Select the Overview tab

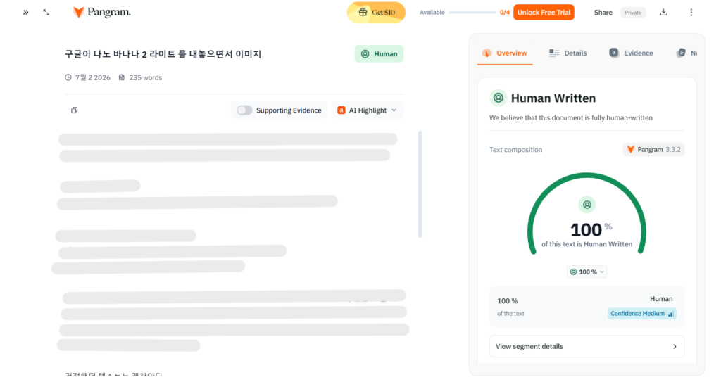coord(505,53)
